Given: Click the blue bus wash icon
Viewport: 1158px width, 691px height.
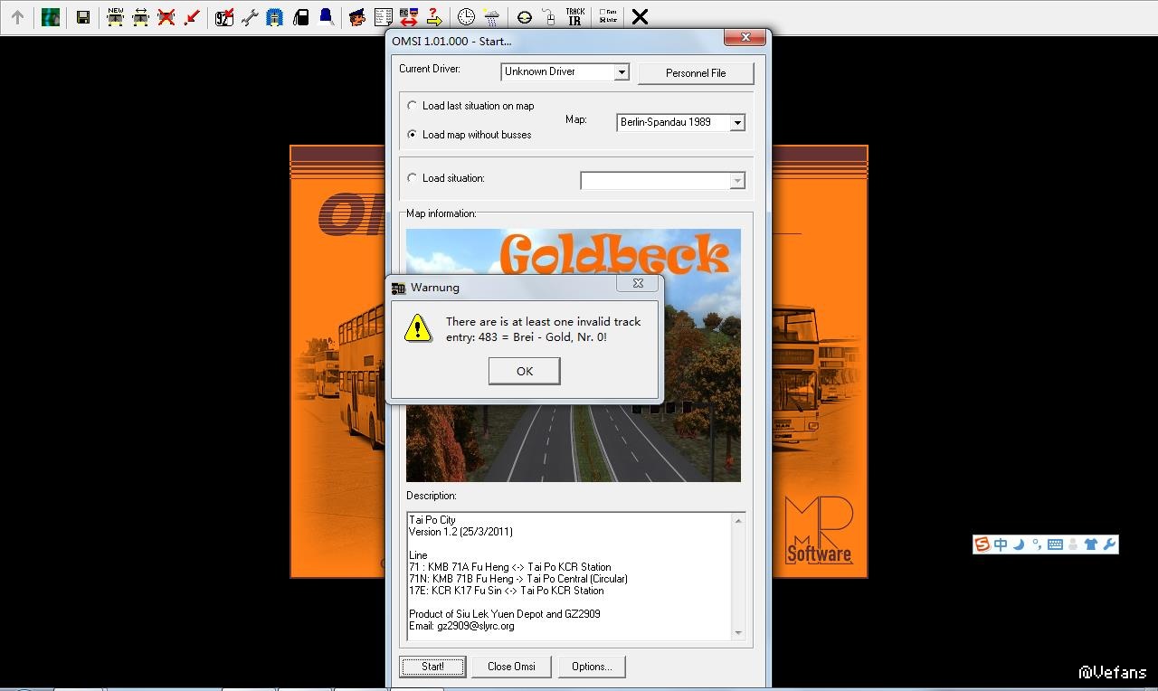Looking at the screenshot, I should [x=275, y=17].
